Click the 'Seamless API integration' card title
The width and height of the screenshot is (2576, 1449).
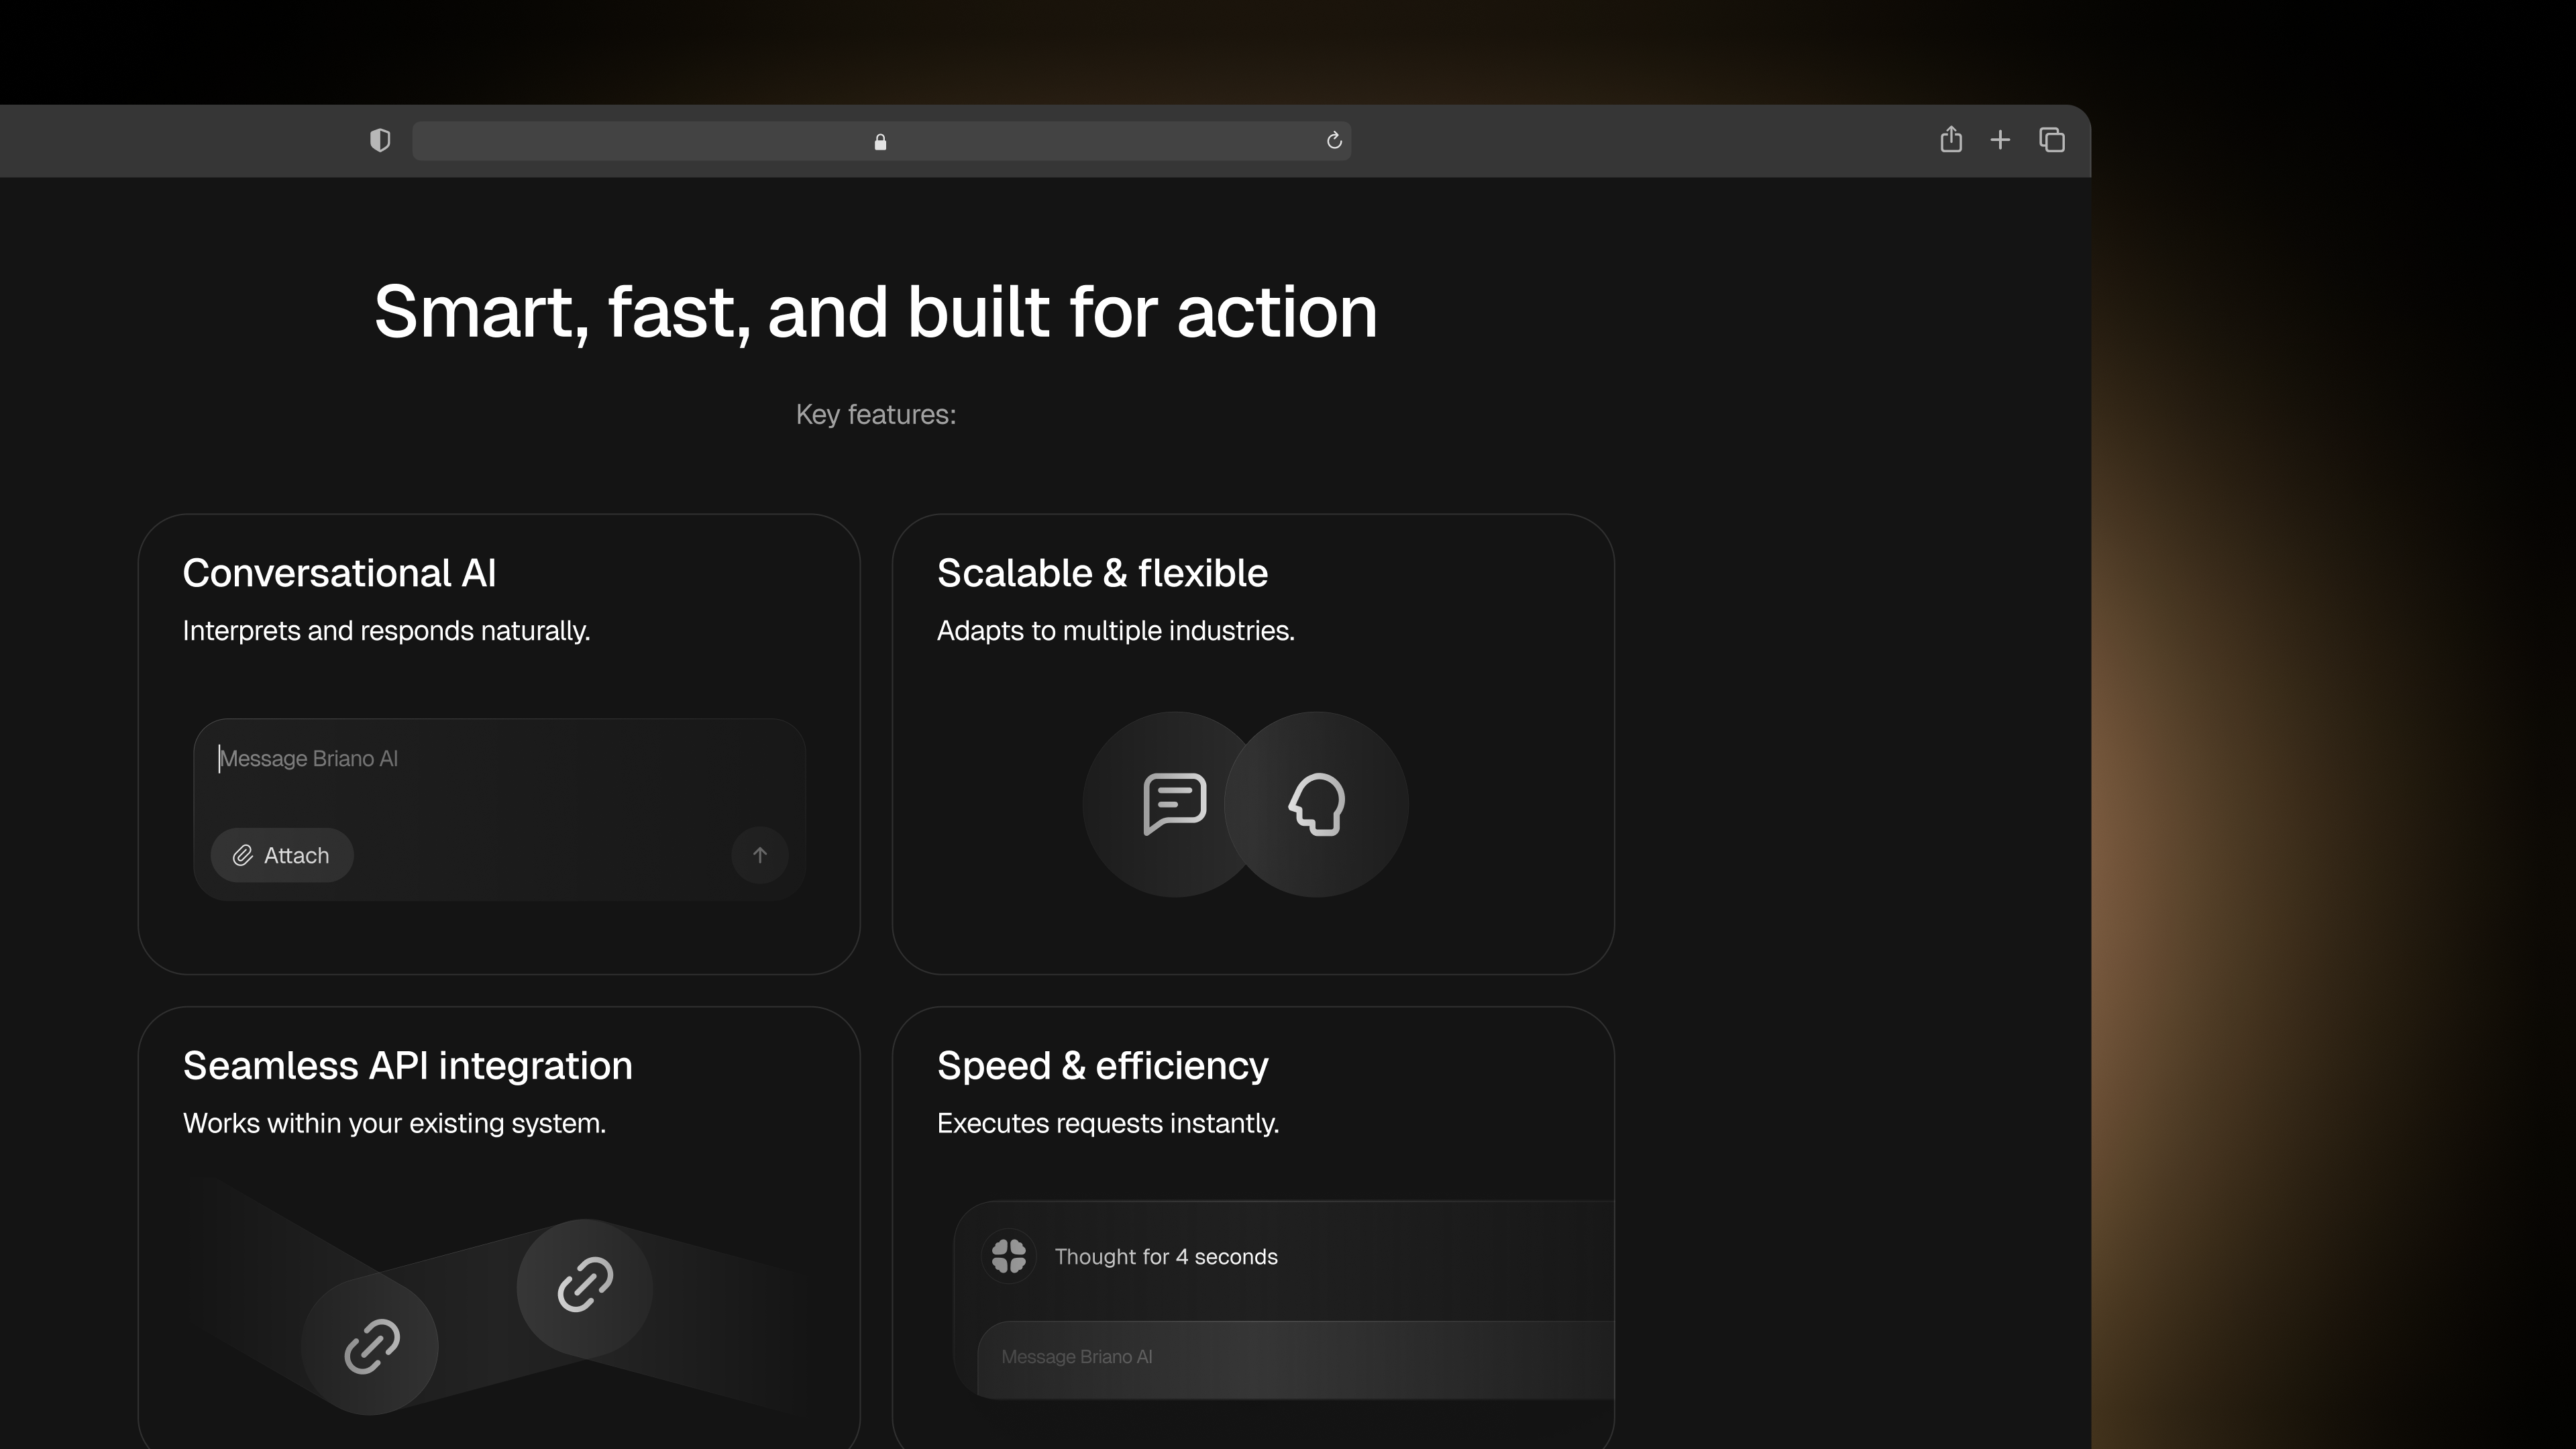click(408, 1066)
